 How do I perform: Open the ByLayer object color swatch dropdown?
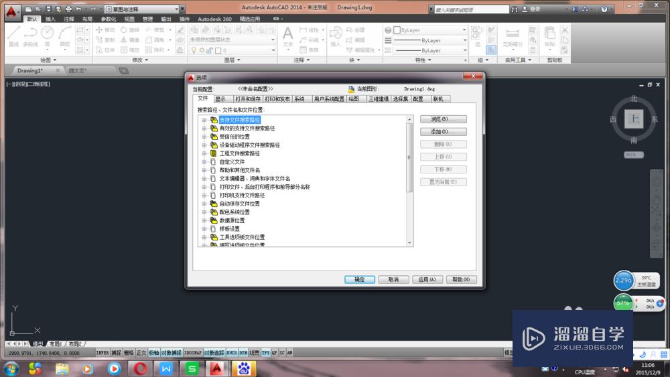tap(430, 30)
